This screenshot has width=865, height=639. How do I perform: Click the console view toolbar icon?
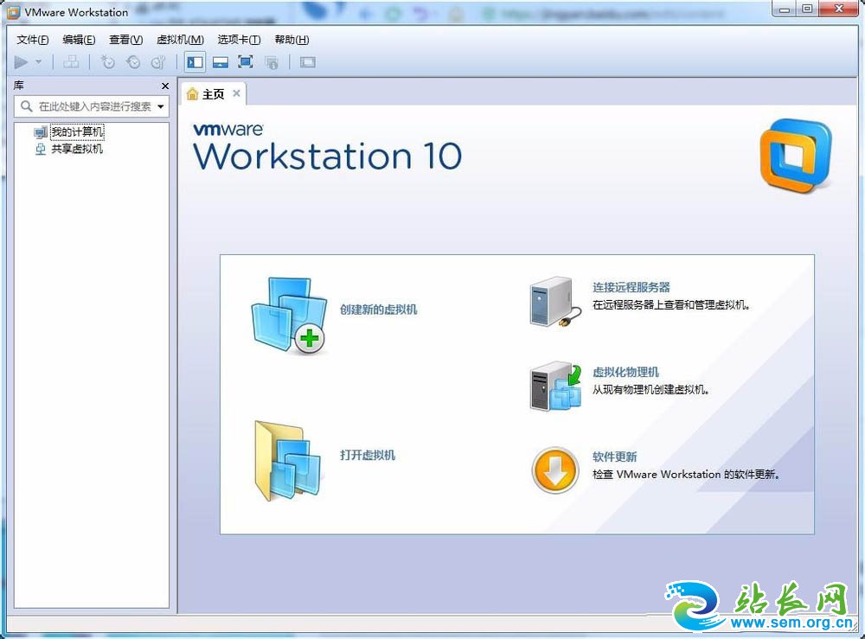[308, 62]
